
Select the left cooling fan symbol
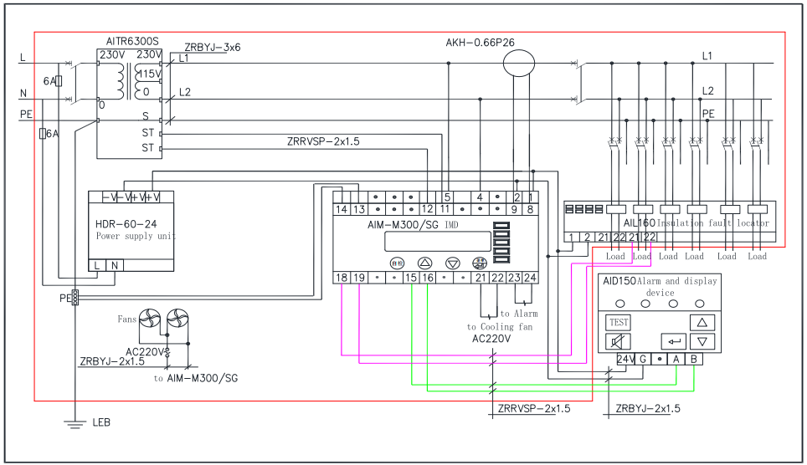pos(151,319)
